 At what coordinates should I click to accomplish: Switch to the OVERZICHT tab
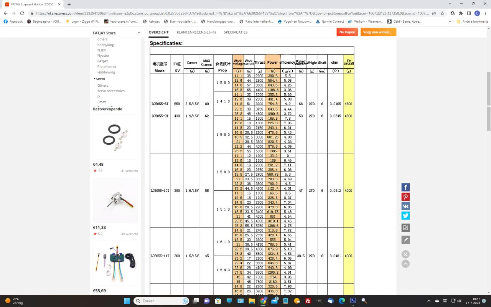[x=158, y=32]
